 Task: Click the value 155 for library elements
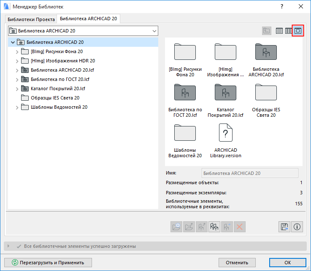tap(299, 204)
